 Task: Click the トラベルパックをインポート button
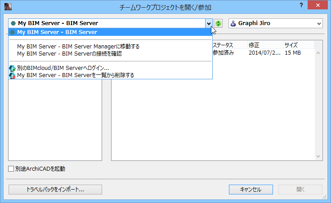click(55, 190)
